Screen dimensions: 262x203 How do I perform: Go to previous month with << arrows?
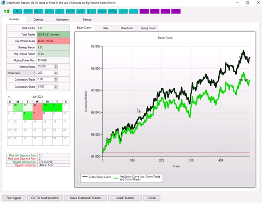click(9, 97)
